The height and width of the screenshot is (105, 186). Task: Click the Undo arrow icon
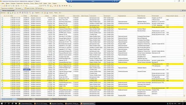21,6
